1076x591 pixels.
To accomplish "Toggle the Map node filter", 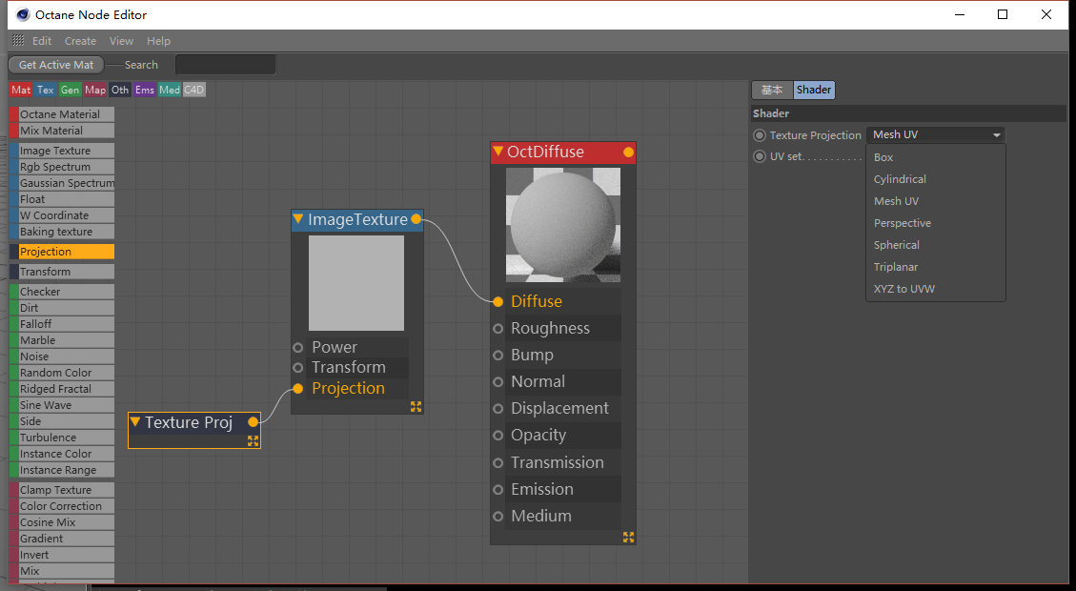I will (x=95, y=90).
